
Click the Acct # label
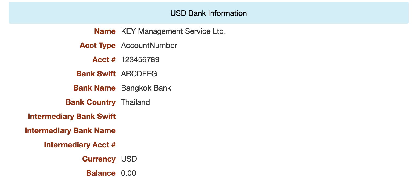pyautogui.click(x=104, y=60)
